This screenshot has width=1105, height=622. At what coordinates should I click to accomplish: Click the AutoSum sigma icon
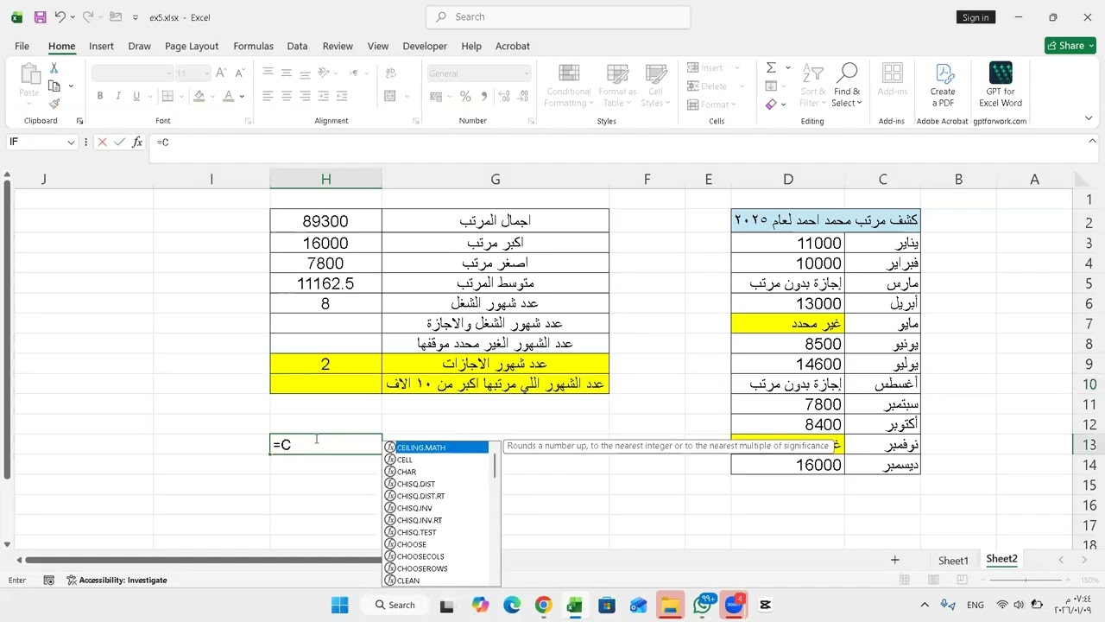(x=771, y=67)
